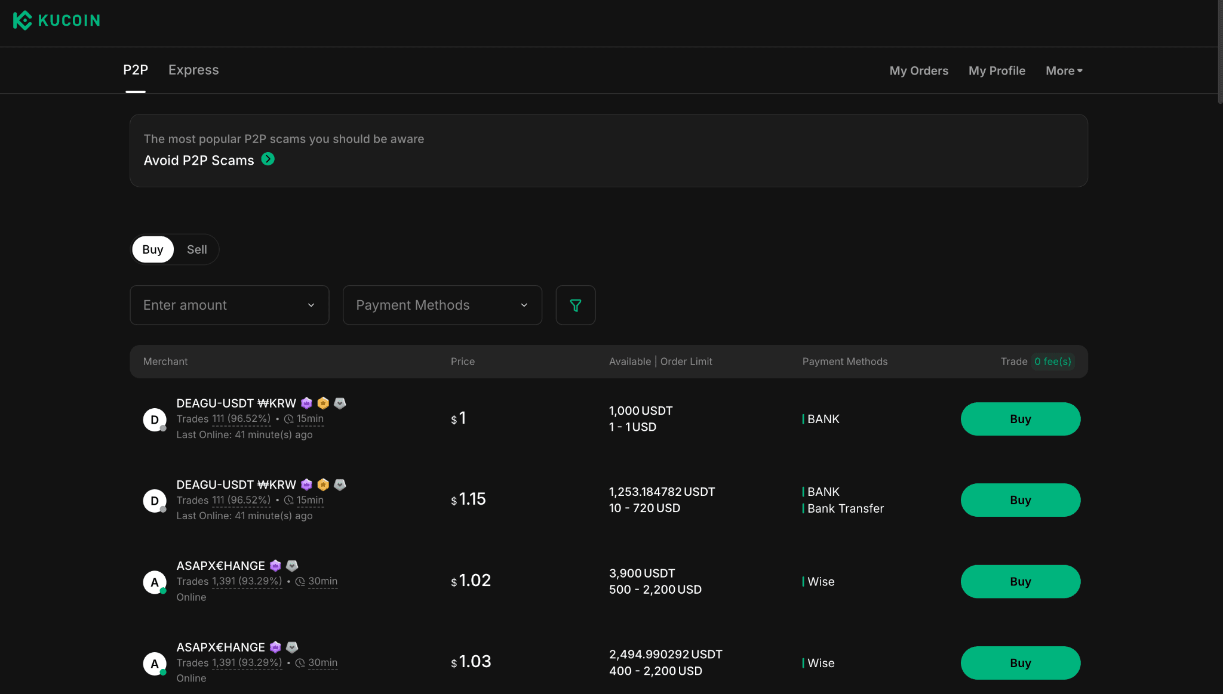Click the Bank Transfer payment method label
The image size is (1223, 694).
pos(845,508)
